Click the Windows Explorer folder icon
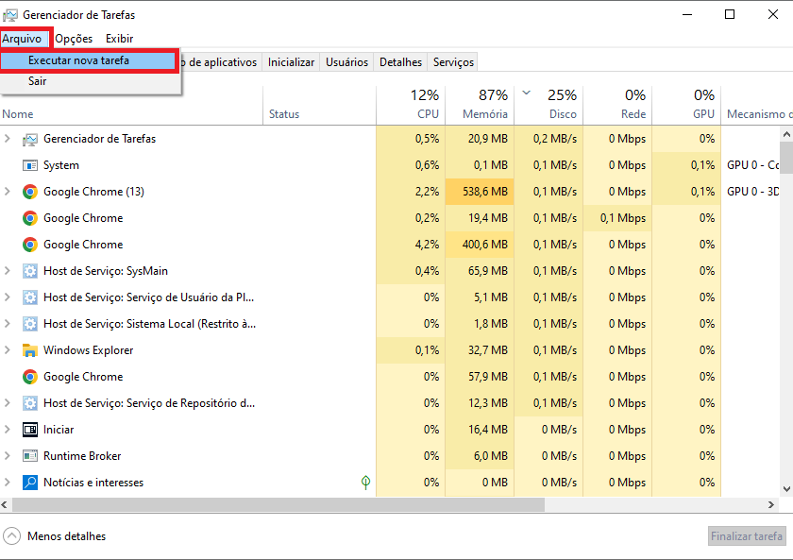The image size is (793, 560). coord(30,350)
